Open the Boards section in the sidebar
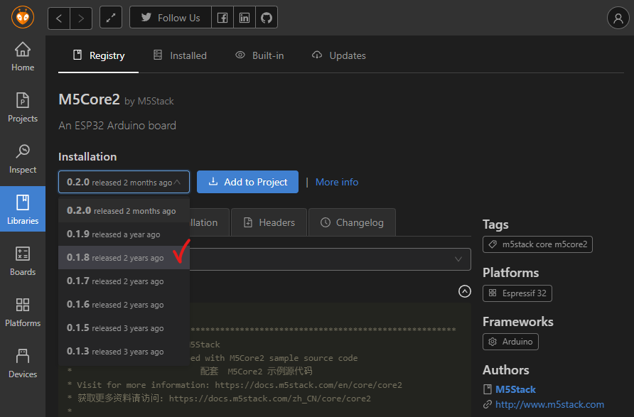 tap(22, 261)
